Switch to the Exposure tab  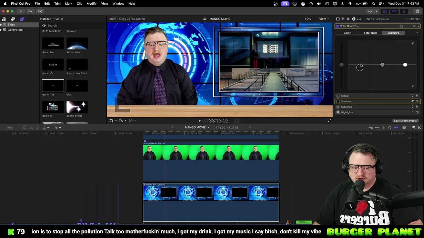[x=393, y=33]
